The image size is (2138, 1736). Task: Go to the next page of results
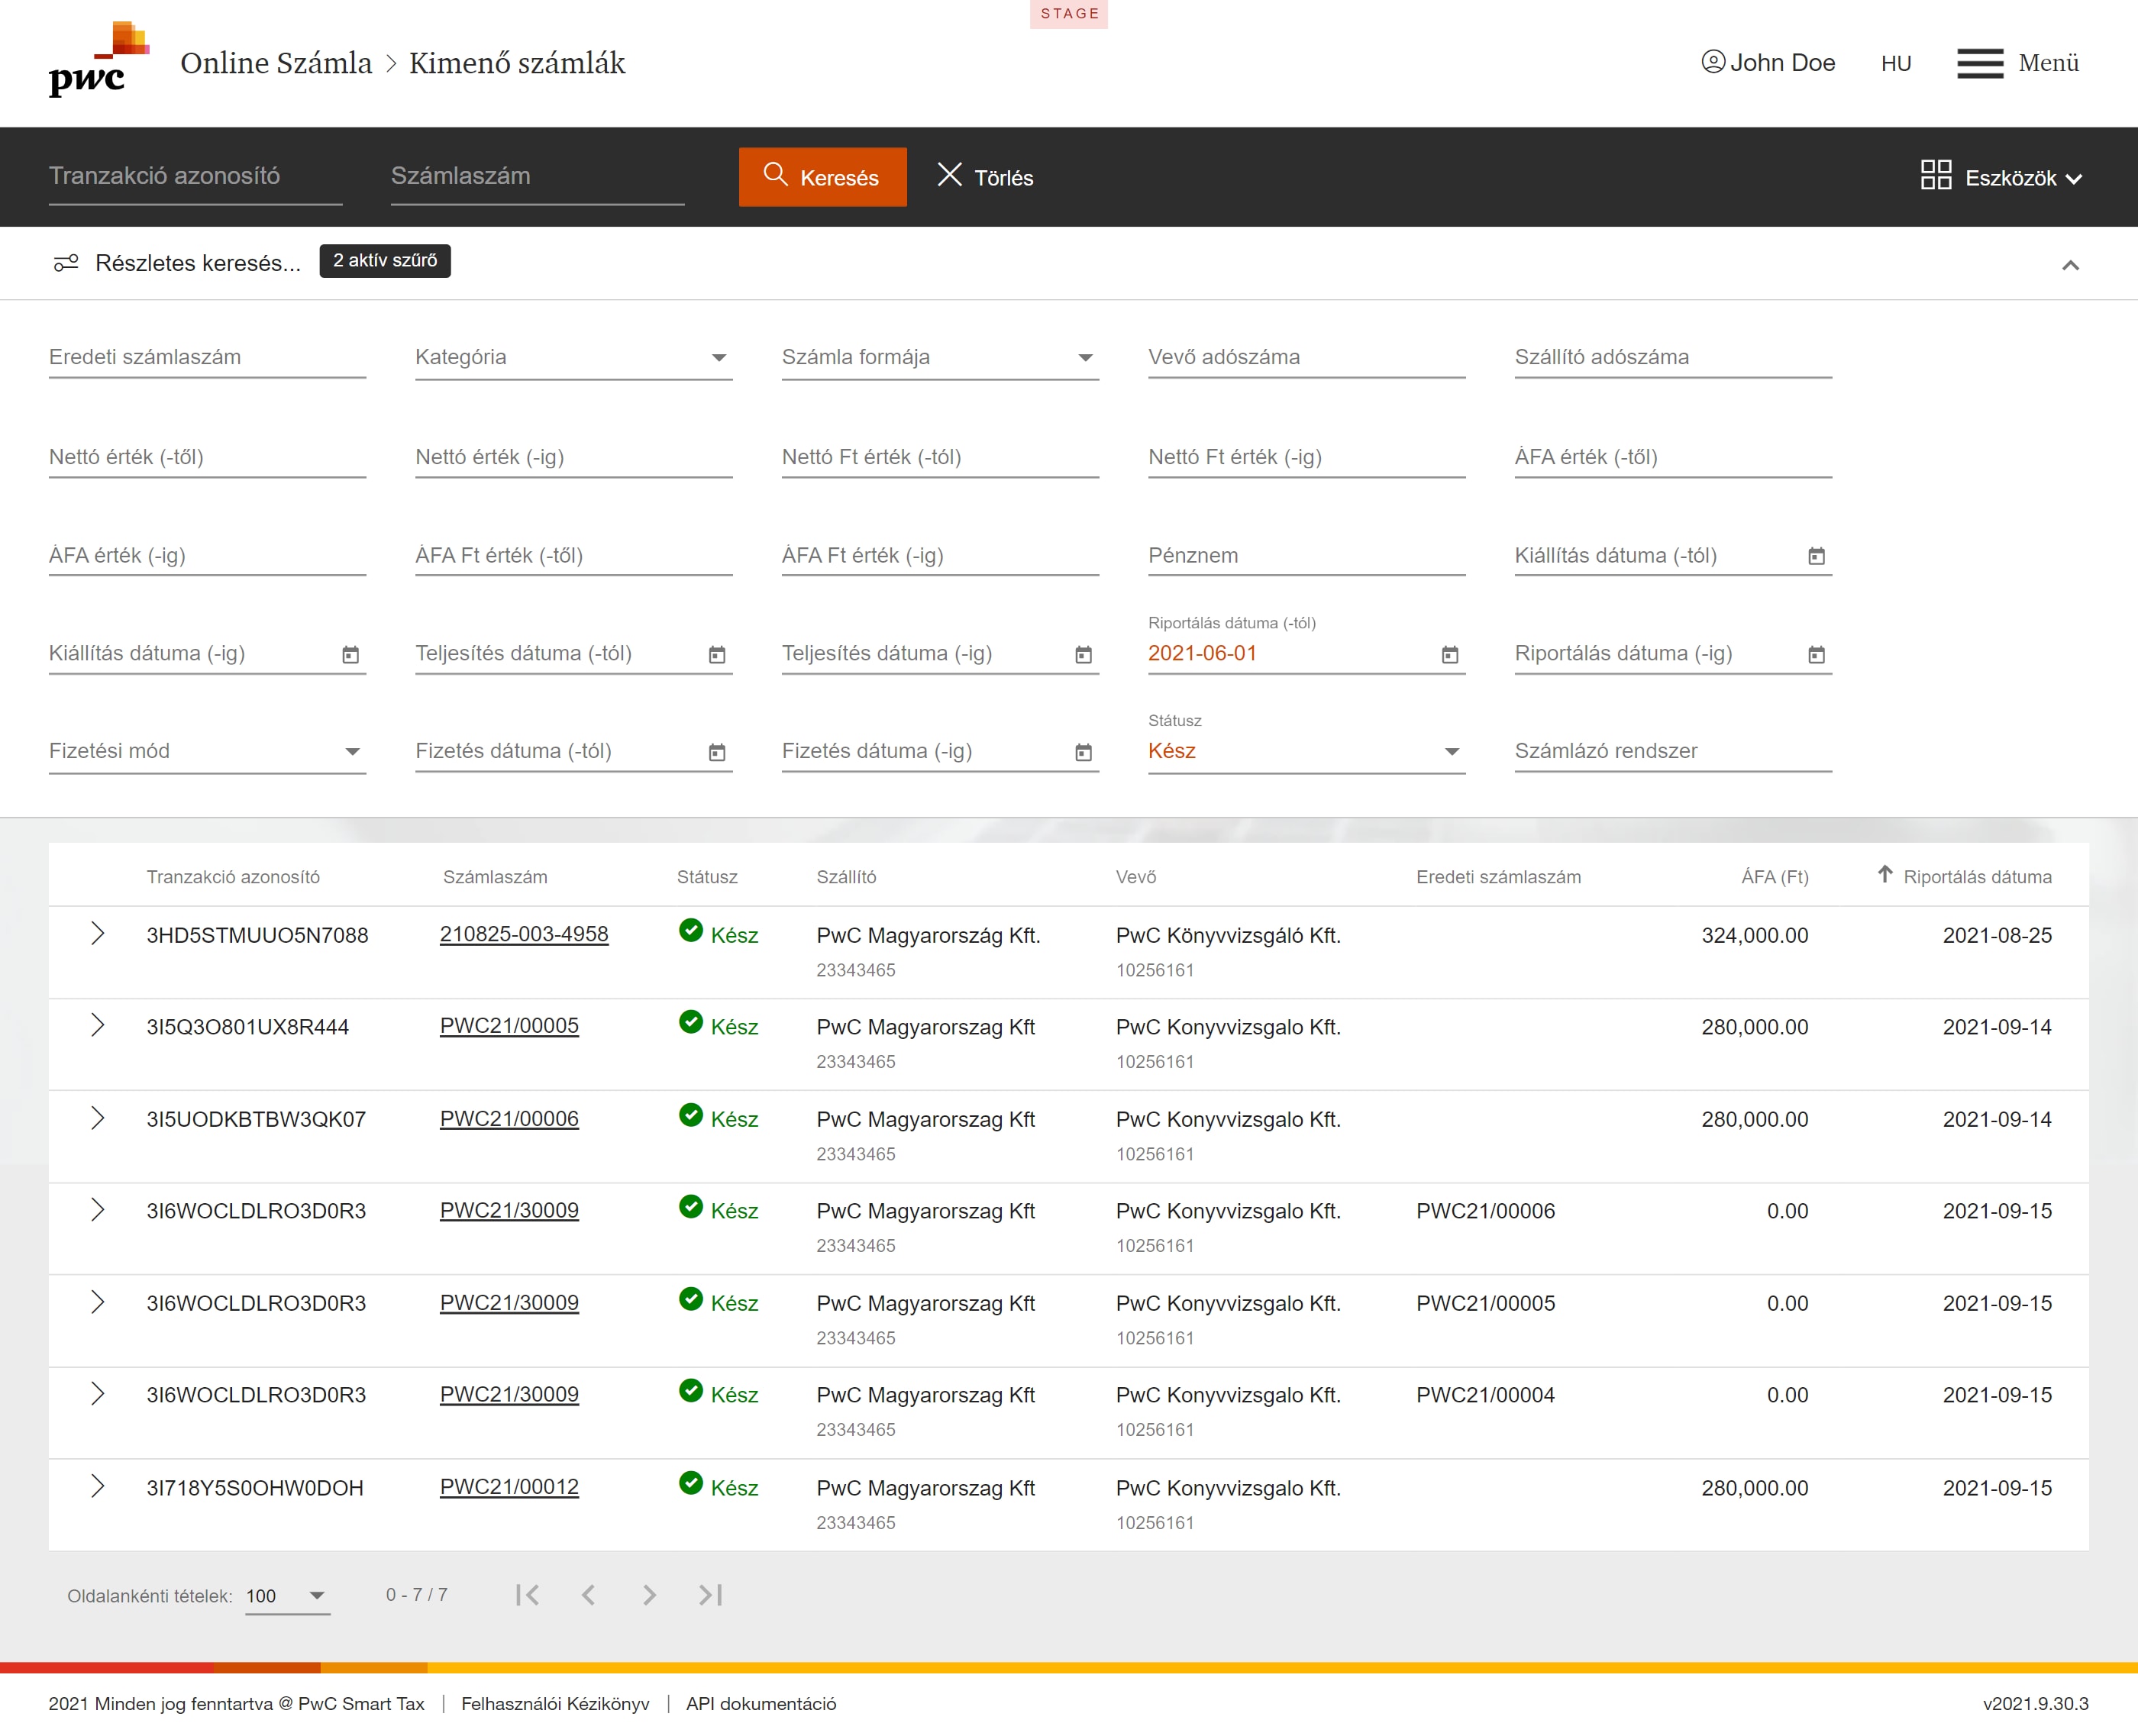649,1595
